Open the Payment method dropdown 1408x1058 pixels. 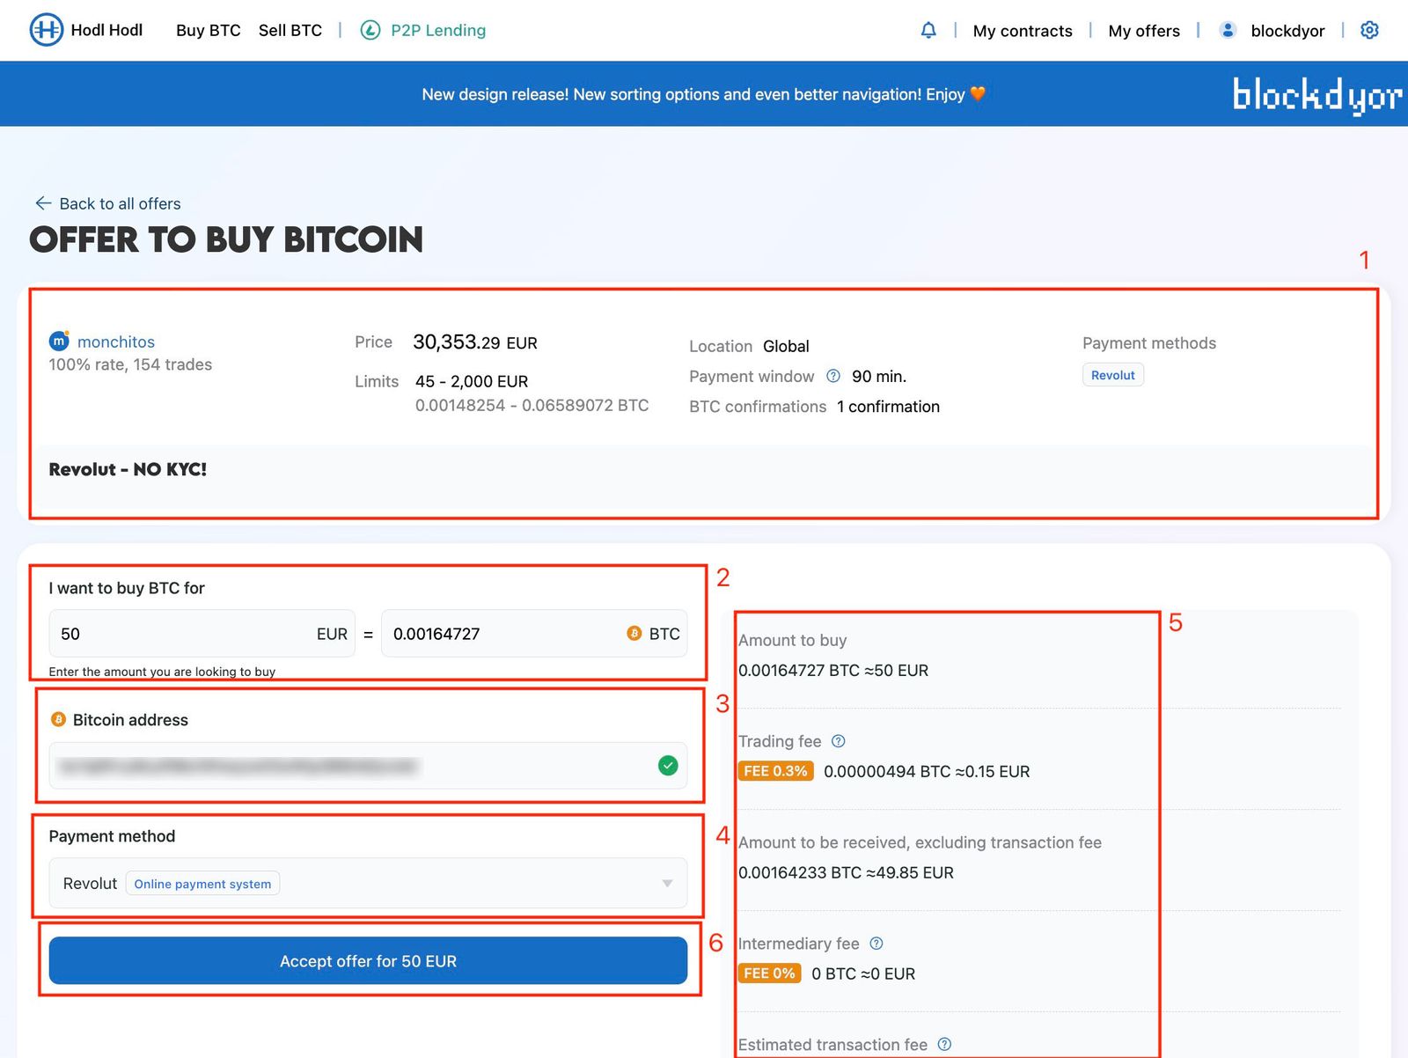pyautogui.click(x=666, y=883)
